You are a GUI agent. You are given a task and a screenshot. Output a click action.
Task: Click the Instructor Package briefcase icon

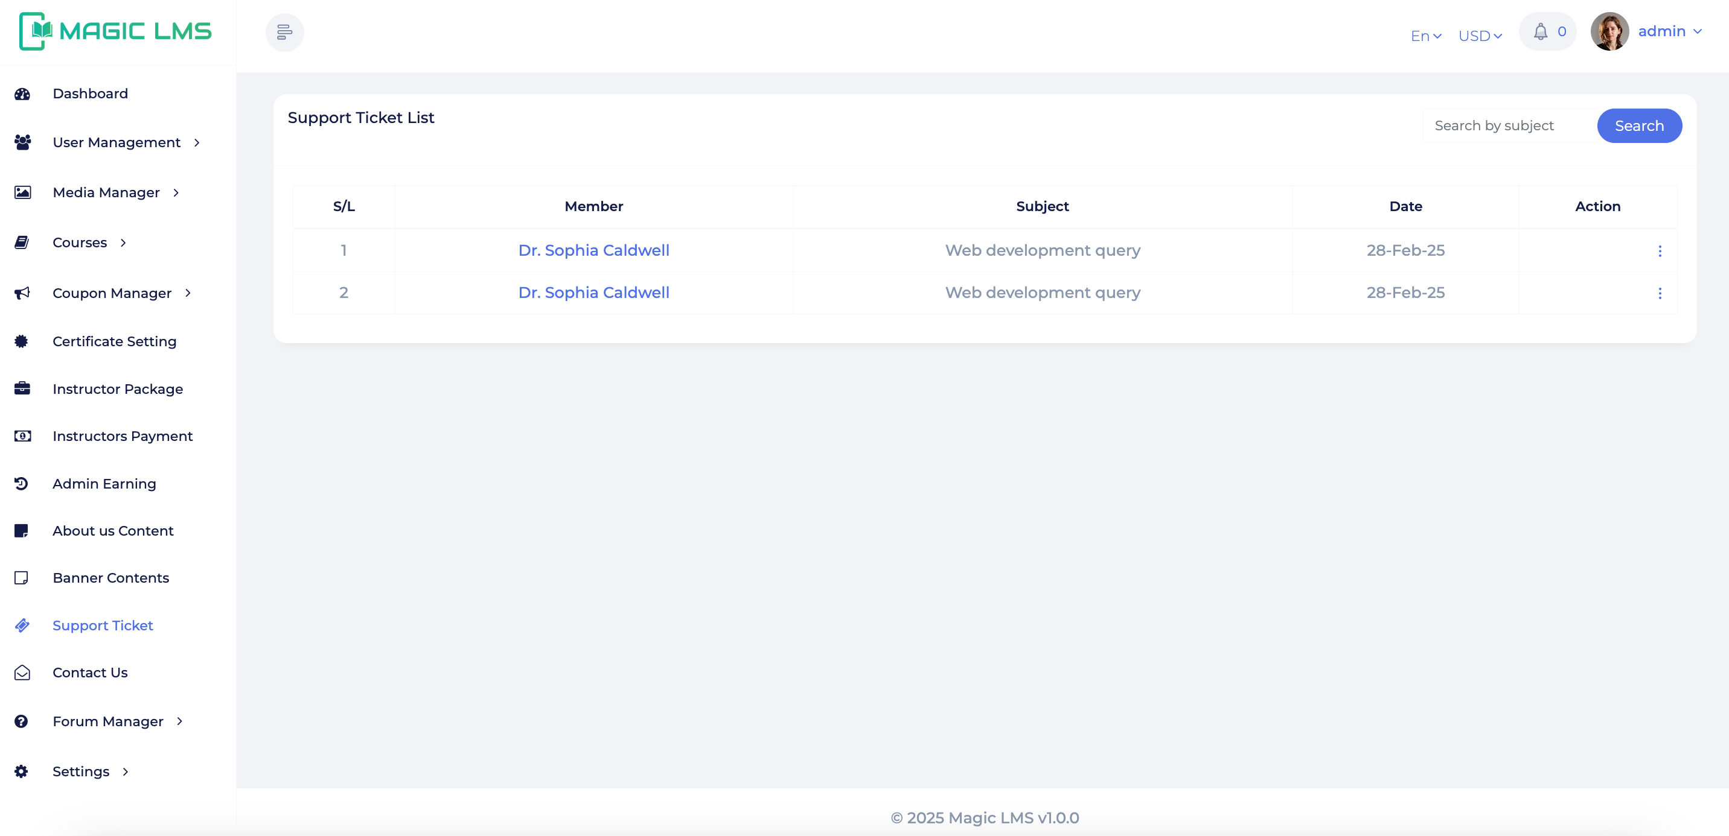pyautogui.click(x=22, y=388)
